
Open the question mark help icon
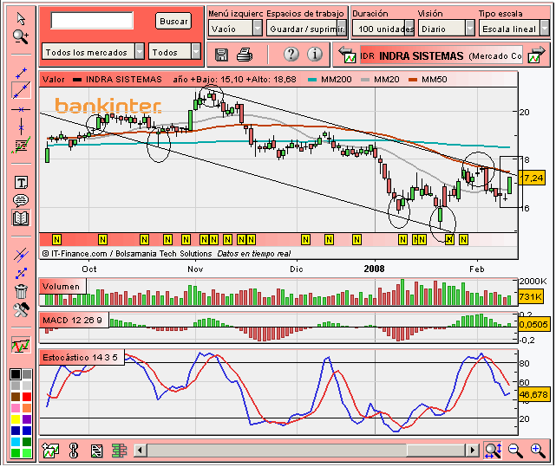pyautogui.click(x=291, y=55)
